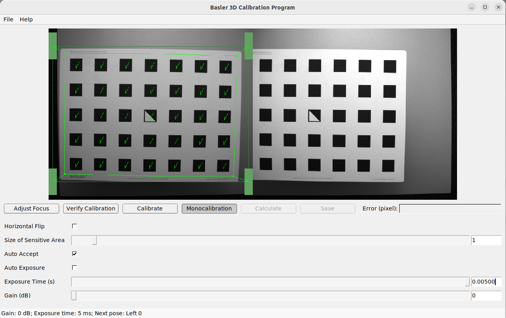Image resolution: width=506 pixels, height=318 pixels.
Task: Open the Help menu
Action: 26,19
